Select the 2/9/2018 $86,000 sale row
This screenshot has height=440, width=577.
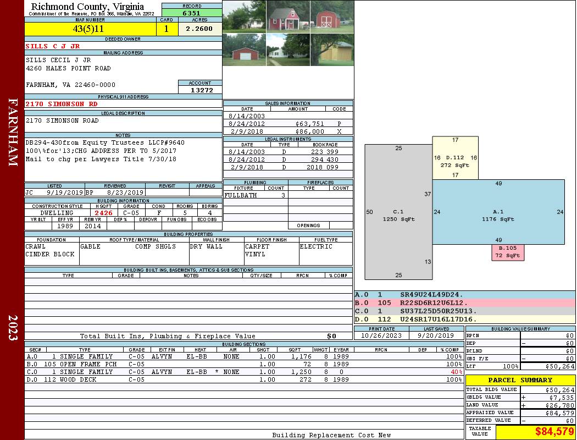288,131
